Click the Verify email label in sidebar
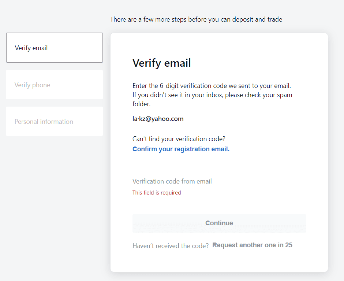The height and width of the screenshot is (281, 344). click(x=31, y=48)
